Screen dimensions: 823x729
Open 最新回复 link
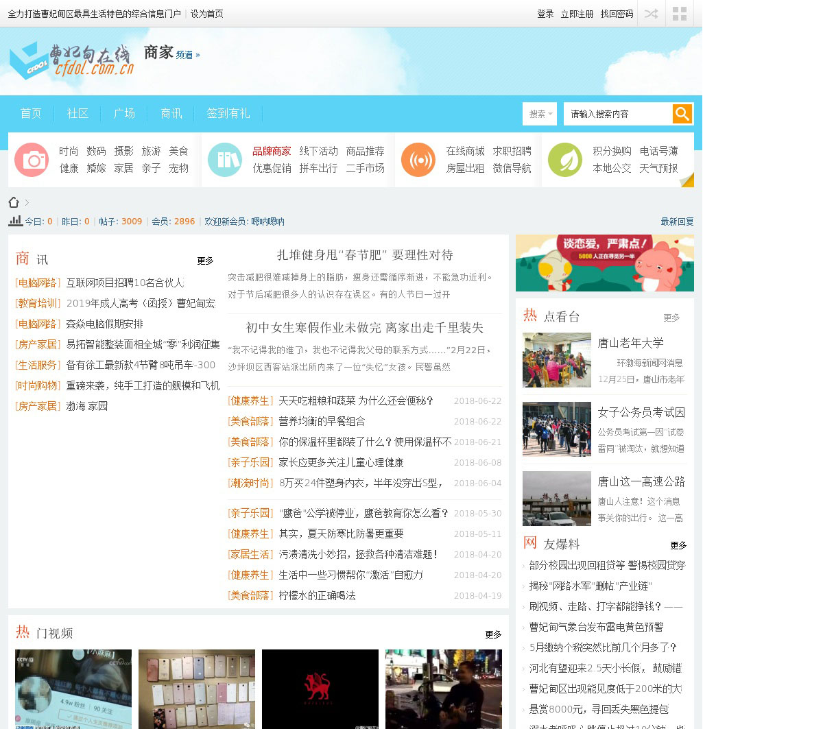coord(677,222)
